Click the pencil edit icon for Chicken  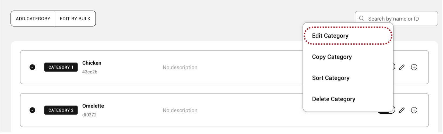(x=402, y=67)
